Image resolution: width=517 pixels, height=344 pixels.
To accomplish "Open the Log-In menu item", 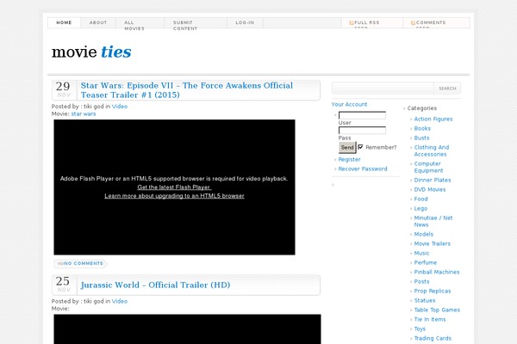I will click(x=245, y=22).
